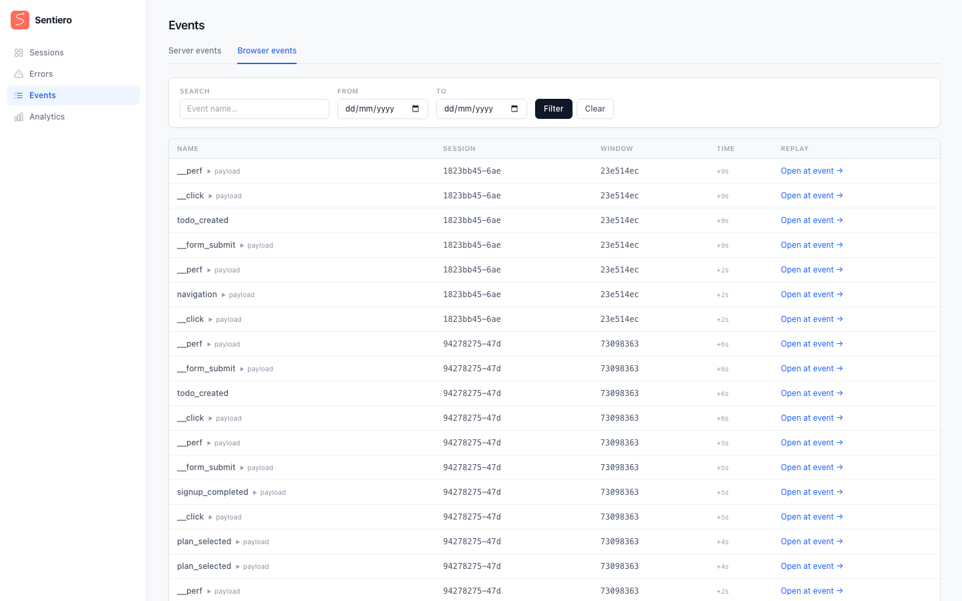Select Events in the sidebar
Screen dimensions: 962x601
pyautogui.click(x=73, y=95)
